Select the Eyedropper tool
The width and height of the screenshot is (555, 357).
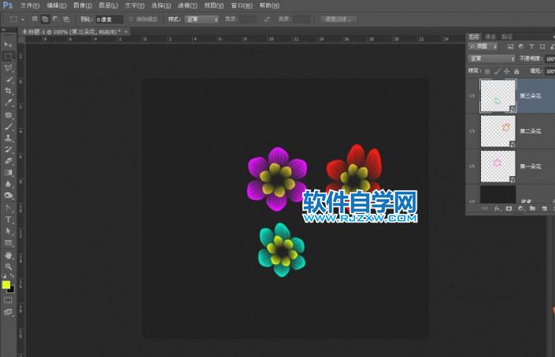click(x=8, y=102)
